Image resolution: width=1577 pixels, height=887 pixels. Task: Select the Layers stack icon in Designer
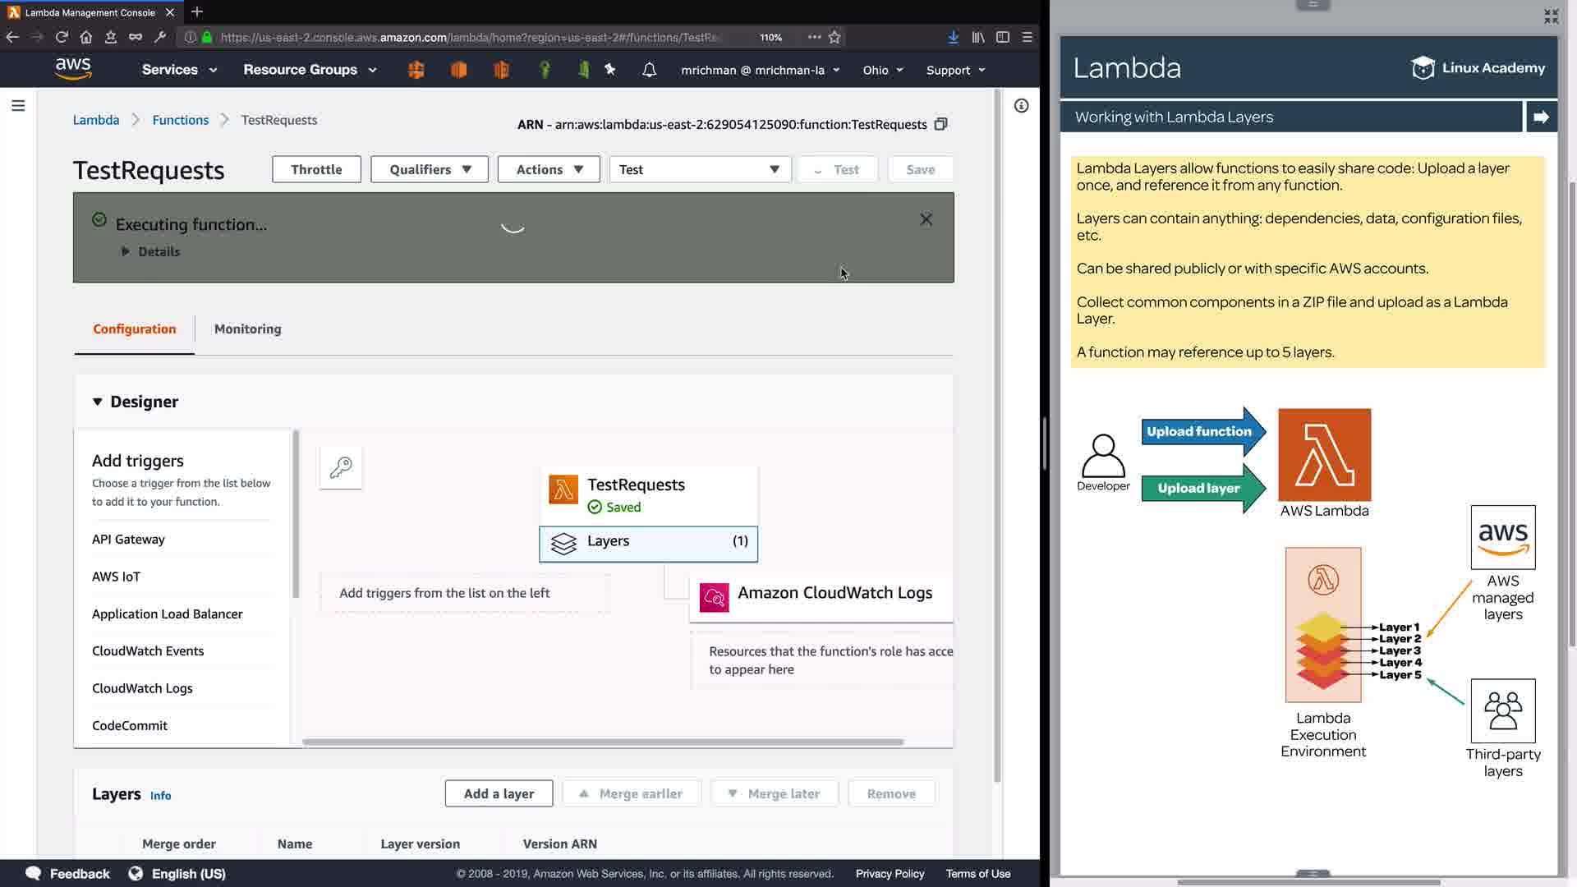563,544
